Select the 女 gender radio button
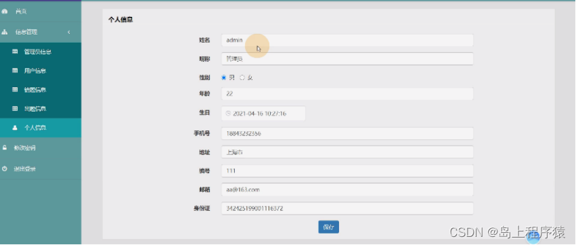 pyautogui.click(x=242, y=78)
